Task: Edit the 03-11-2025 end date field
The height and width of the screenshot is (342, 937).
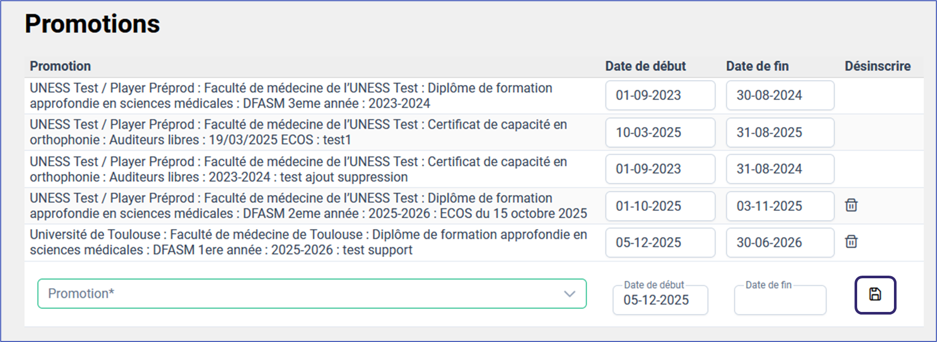Action: tap(779, 206)
